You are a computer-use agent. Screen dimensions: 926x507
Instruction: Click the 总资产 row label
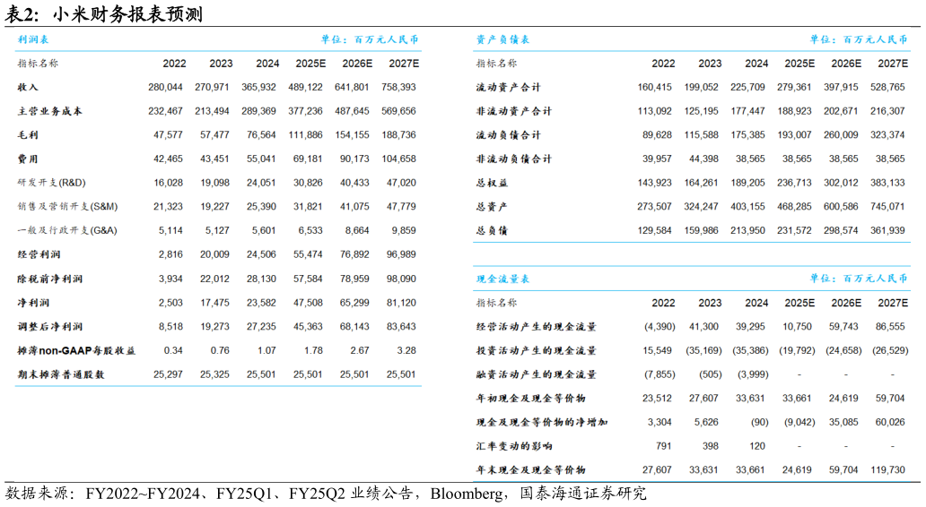pyautogui.click(x=492, y=207)
